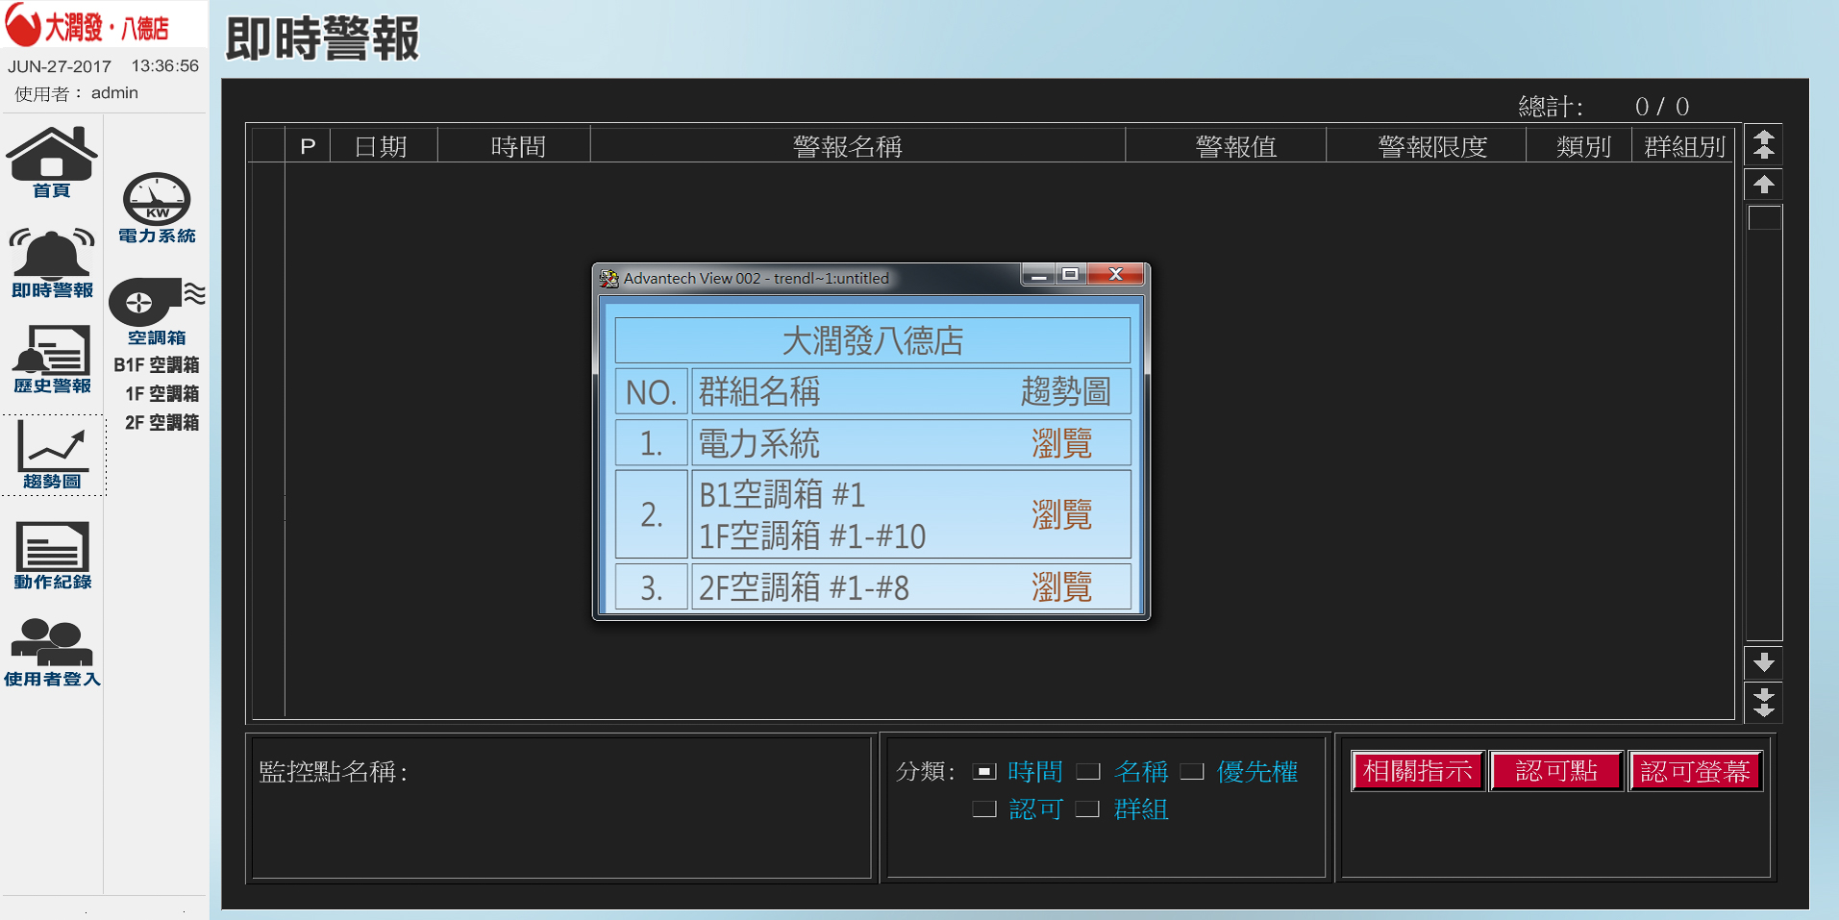Click the 認可螢幕 acknowledge screen button
This screenshot has height=920, width=1839.
(1695, 771)
